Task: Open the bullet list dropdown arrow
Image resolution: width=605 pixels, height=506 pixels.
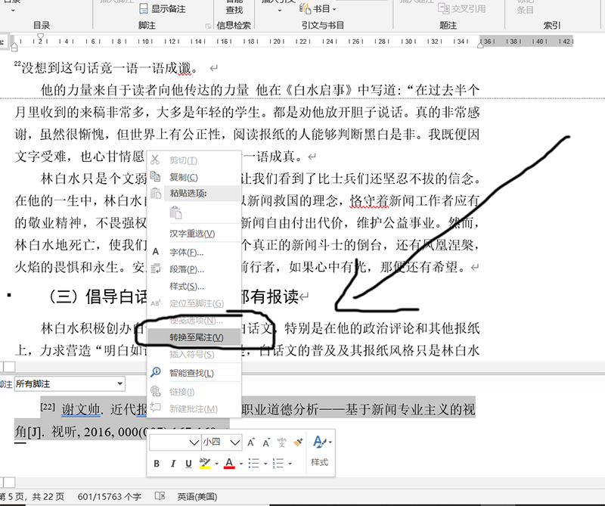Action: click(265, 462)
